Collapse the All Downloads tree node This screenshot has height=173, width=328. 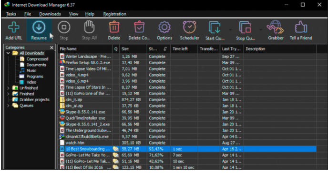point(9,53)
